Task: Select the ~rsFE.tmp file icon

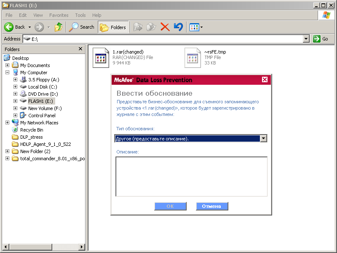Action: click(x=193, y=58)
